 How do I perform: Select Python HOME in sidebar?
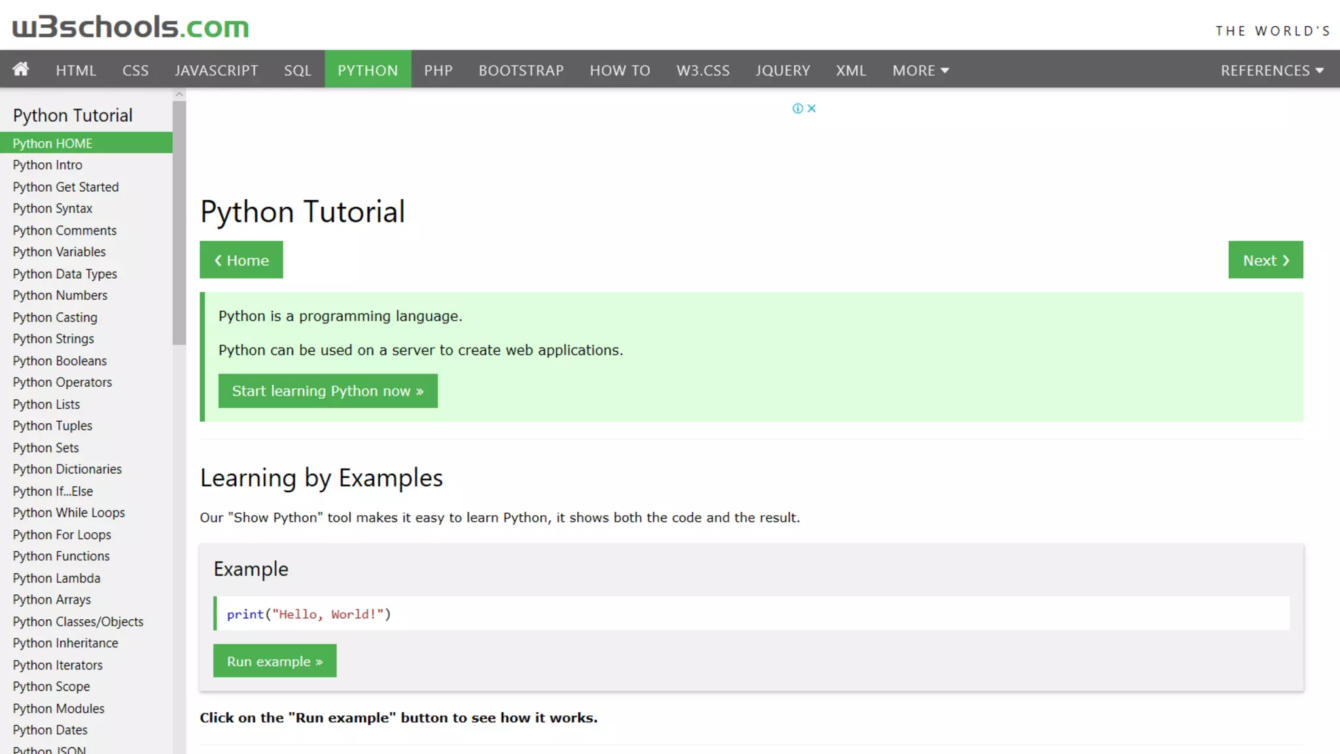tap(86, 143)
